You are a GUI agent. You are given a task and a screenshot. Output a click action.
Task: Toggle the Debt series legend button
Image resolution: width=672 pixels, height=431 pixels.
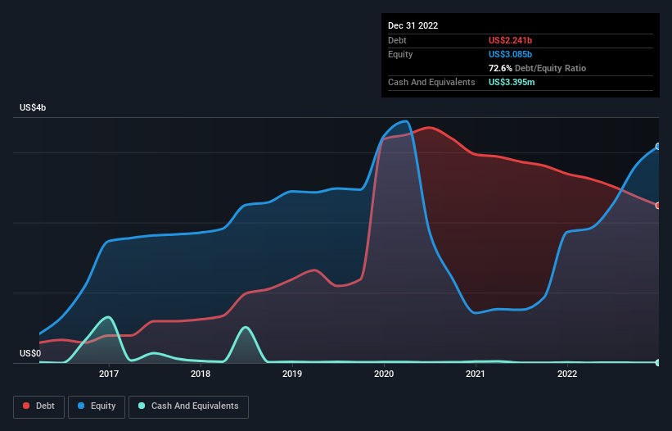(38, 406)
